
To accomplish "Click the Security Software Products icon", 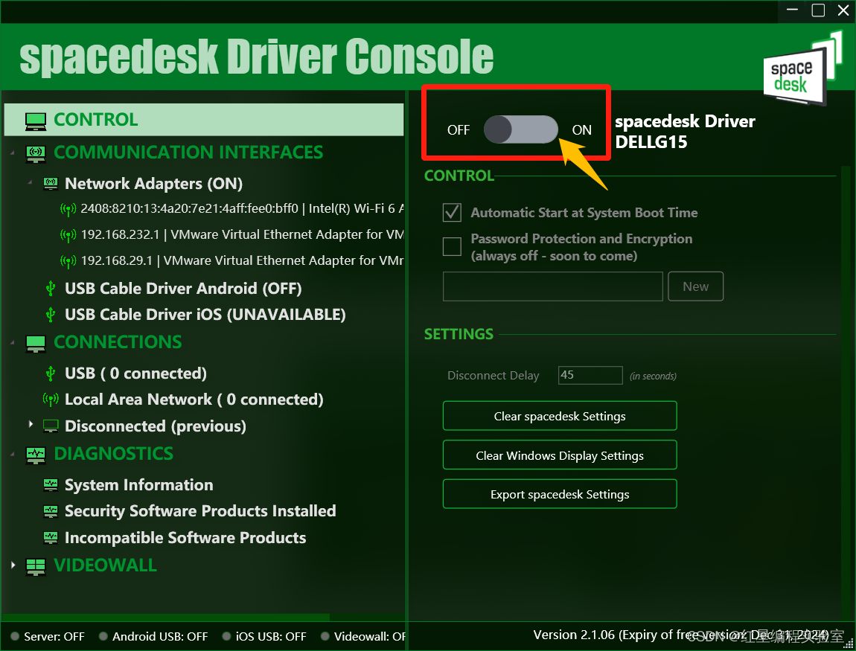I will [x=51, y=511].
